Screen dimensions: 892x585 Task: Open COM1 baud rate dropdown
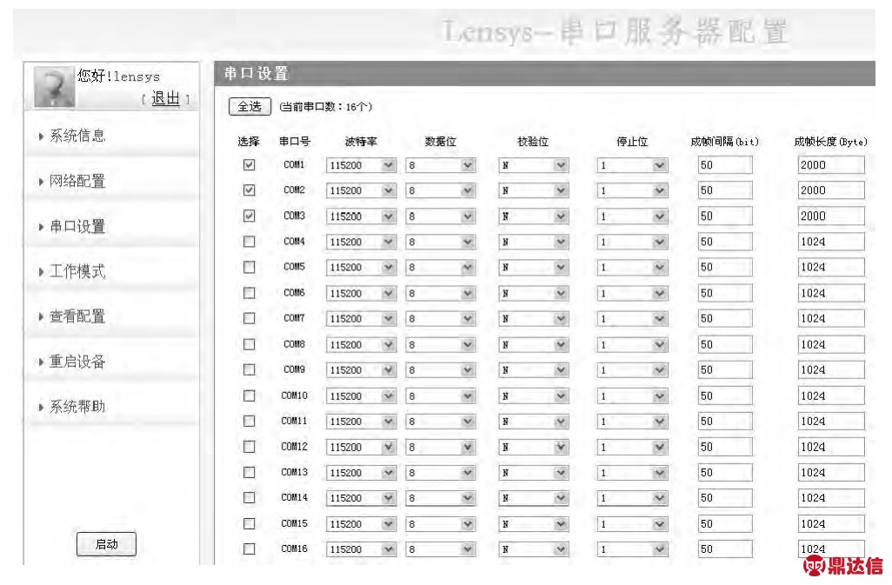(x=361, y=165)
